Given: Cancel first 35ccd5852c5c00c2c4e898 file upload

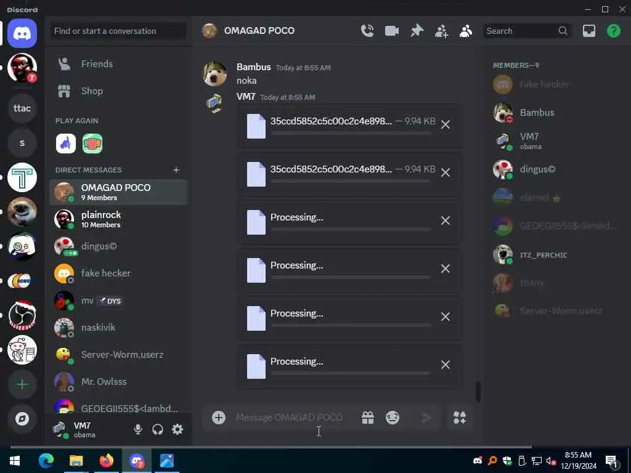Looking at the screenshot, I should tap(445, 124).
